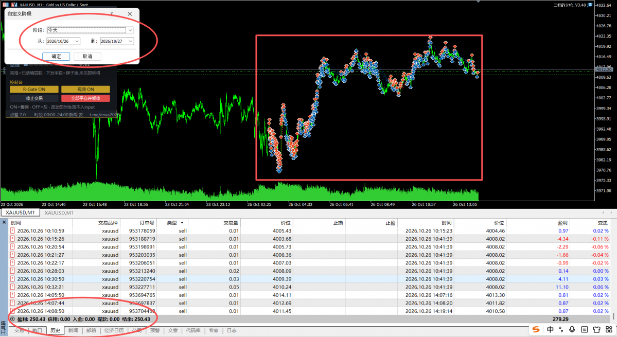This screenshot has width=617, height=337.
Task: Click the chart window icon before XAUUSD title
Action: click(x=14, y=5)
